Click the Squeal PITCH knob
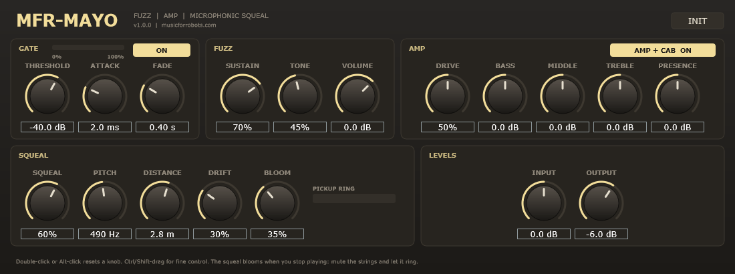This screenshot has height=274, width=735. pos(105,202)
